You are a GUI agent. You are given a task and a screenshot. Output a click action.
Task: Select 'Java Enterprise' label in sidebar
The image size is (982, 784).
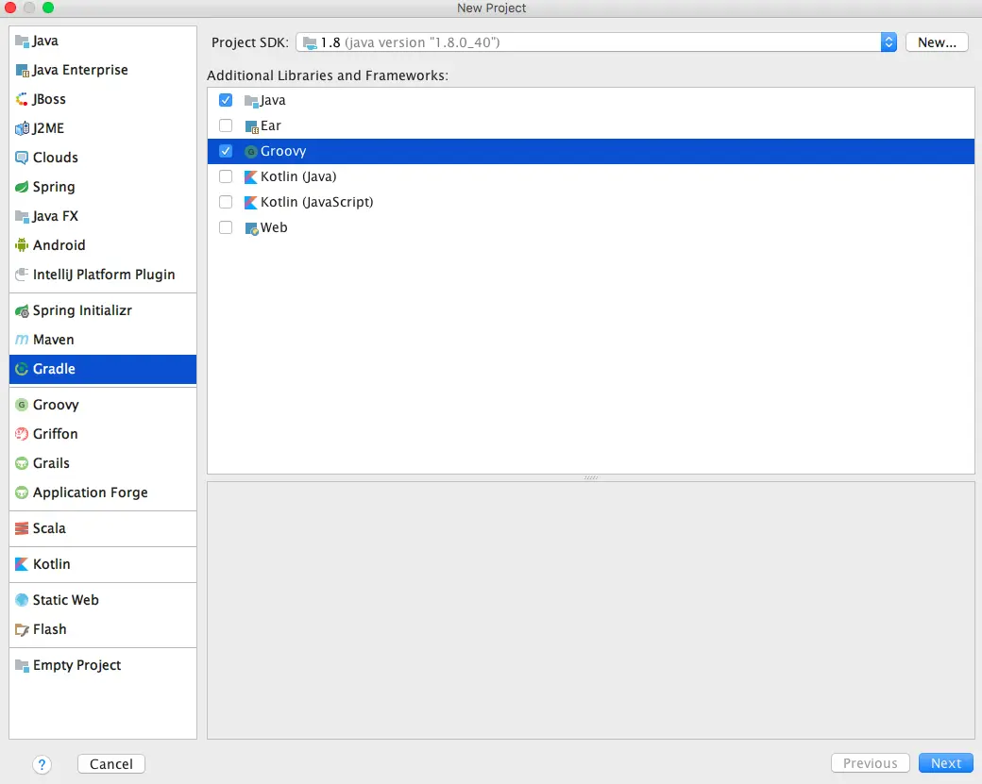[x=80, y=70]
